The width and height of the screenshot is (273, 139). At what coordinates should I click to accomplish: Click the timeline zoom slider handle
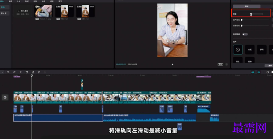tap(272, 72)
